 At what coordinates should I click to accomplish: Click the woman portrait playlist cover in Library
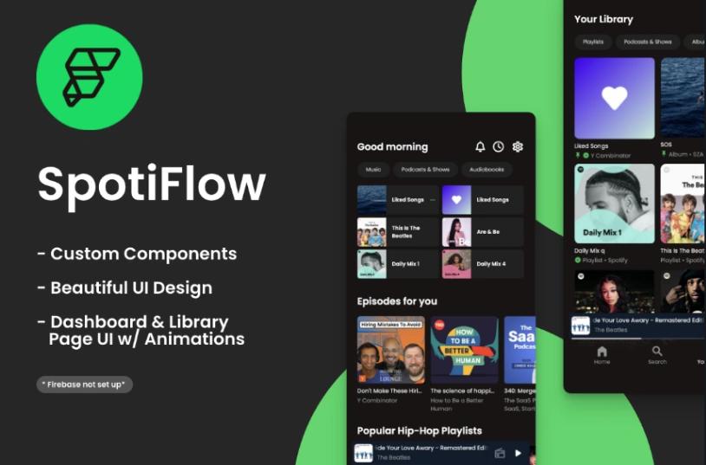615,292
